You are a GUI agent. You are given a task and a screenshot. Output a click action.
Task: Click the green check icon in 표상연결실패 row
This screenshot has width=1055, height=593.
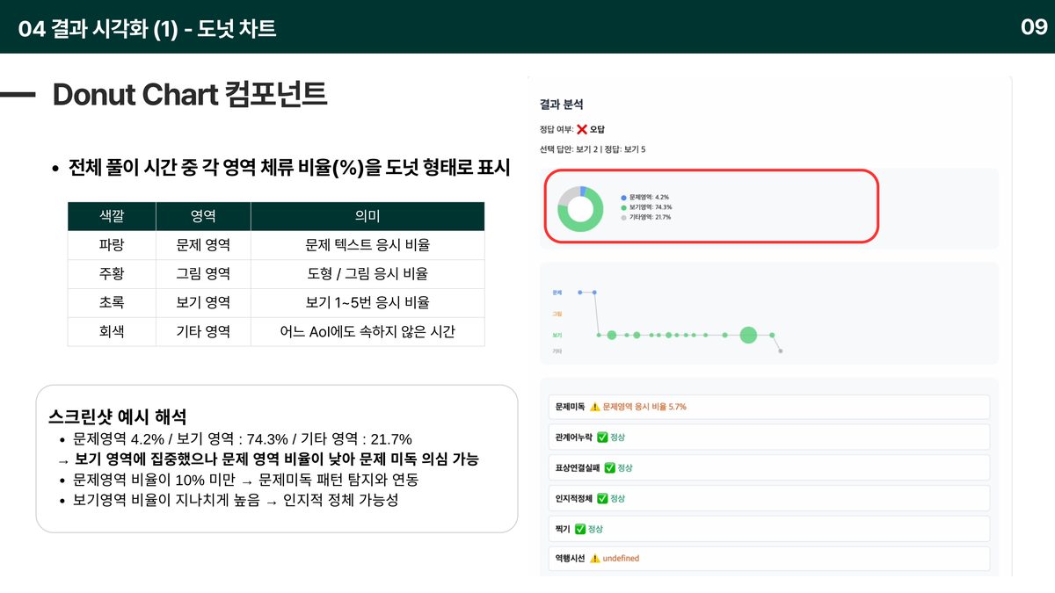pos(610,467)
